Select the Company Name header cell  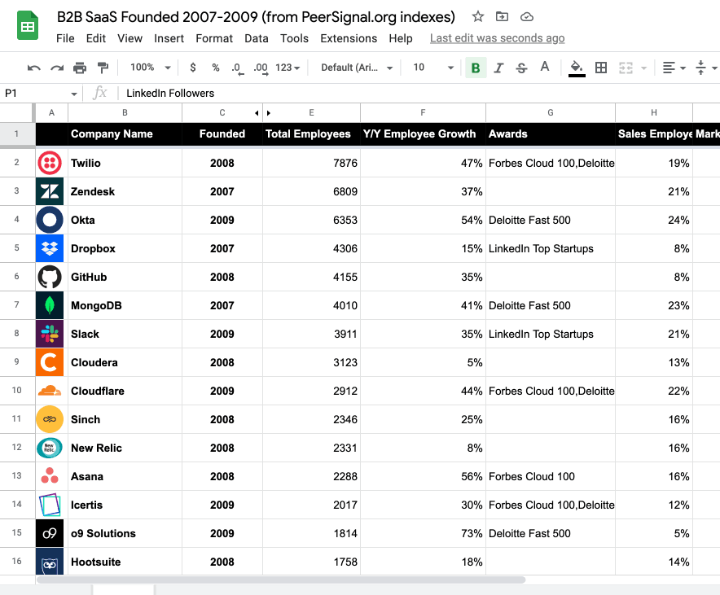[x=125, y=134]
